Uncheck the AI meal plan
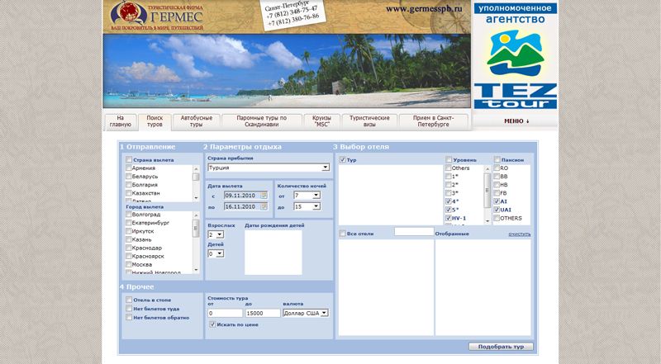Viewport: 661px width, 364px height. [497, 201]
